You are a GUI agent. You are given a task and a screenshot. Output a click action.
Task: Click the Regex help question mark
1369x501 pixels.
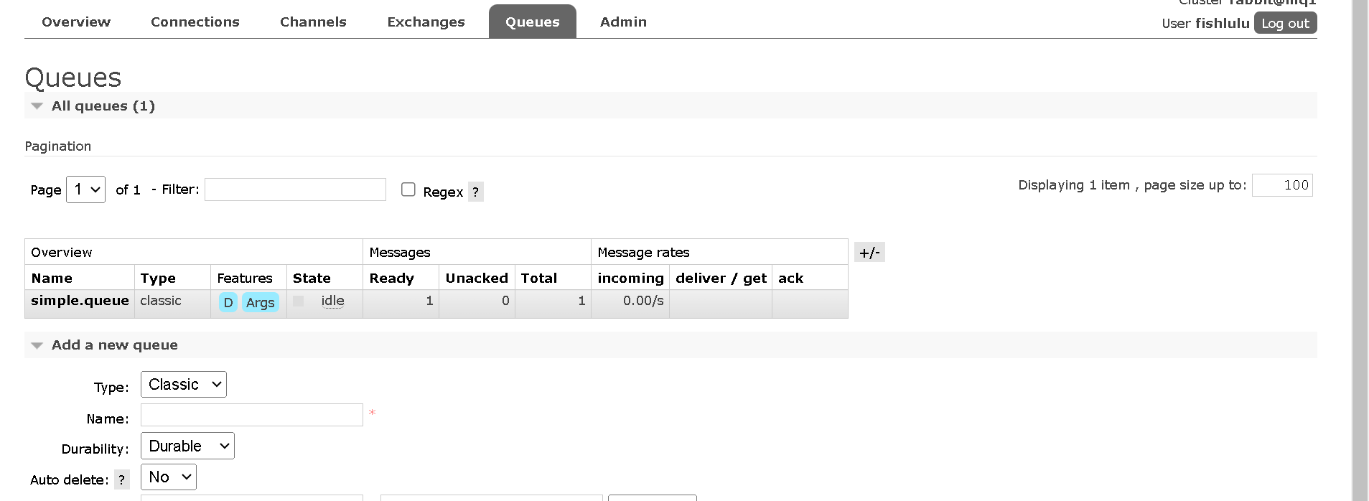click(x=475, y=192)
